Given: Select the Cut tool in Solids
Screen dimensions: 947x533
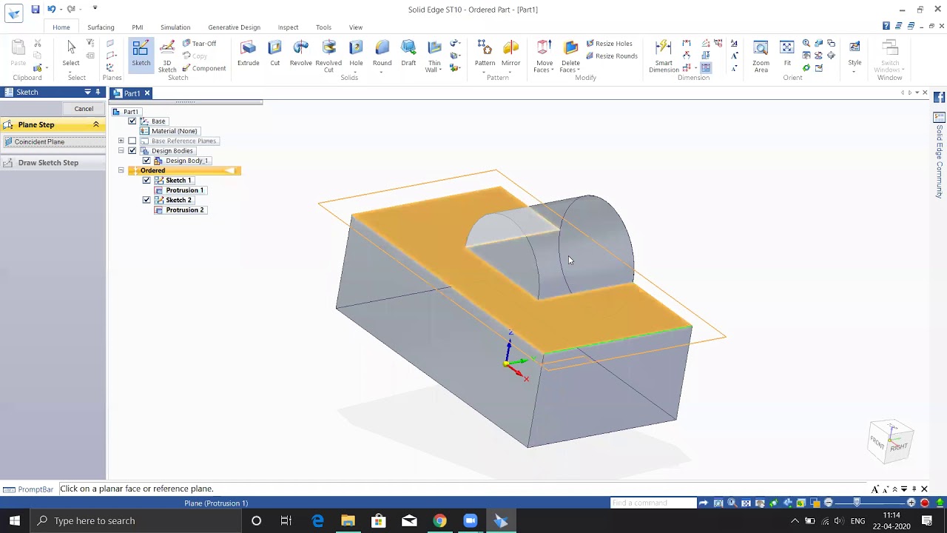Looking at the screenshot, I should point(274,53).
